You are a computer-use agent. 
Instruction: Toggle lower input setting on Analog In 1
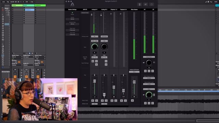[x=96, y=65]
